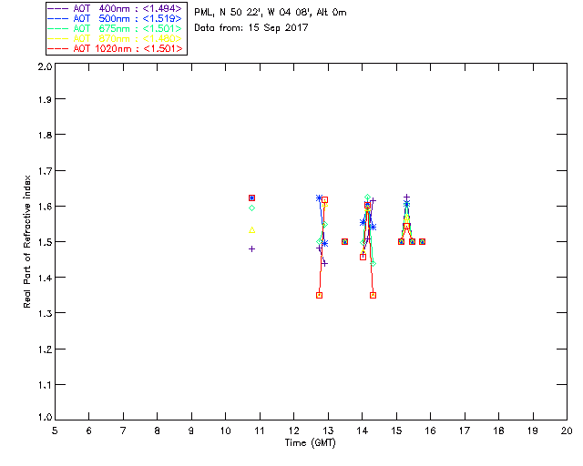This screenshot has width=583, height=466.
Task: Select the purple plus peak marker after hour 15
Action: 407,198
